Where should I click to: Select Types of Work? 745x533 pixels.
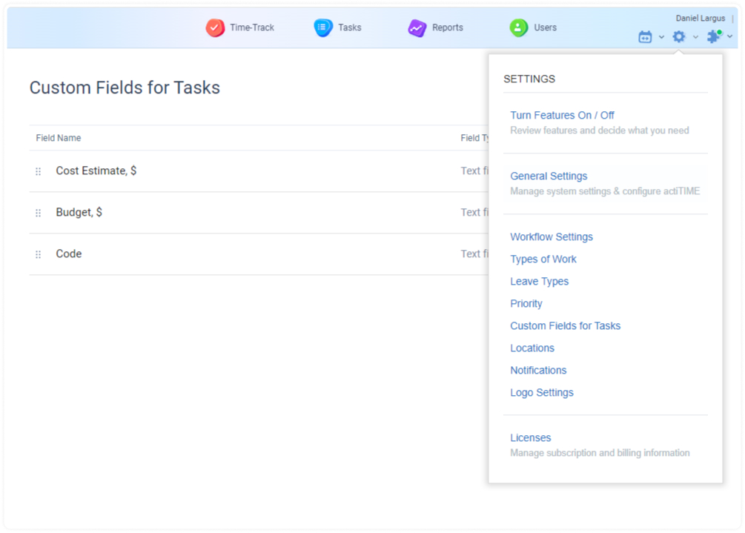[543, 259]
